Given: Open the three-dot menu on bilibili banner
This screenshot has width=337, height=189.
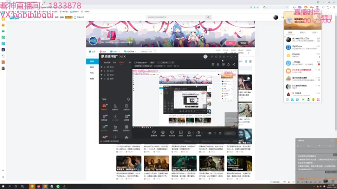Looking at the screenshot, I should pos(253,43).
